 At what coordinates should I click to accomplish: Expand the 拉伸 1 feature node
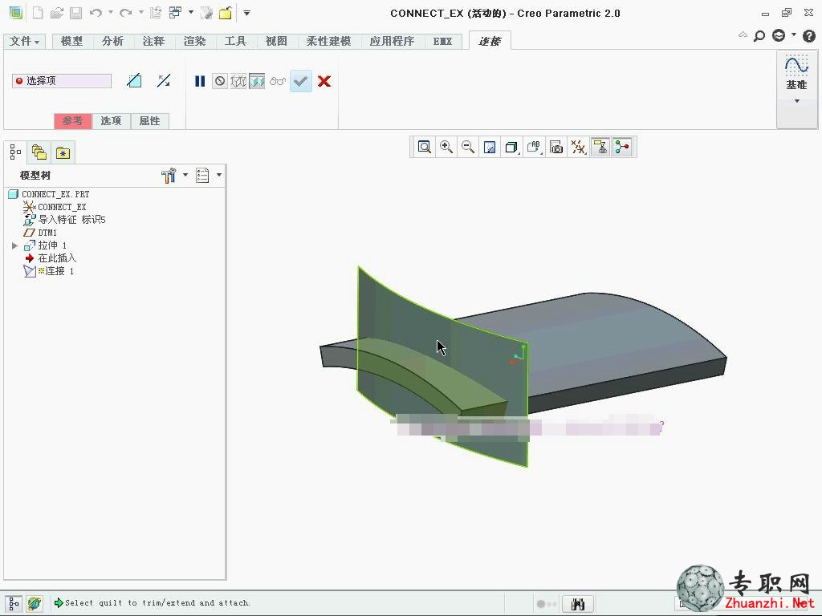pyautogui.click(x=14, y=245)
